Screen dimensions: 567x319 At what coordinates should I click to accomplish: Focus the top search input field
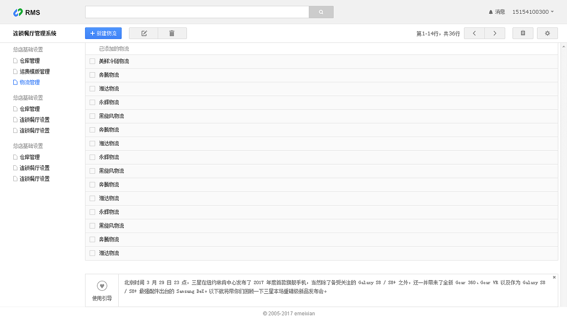(197, 12)
